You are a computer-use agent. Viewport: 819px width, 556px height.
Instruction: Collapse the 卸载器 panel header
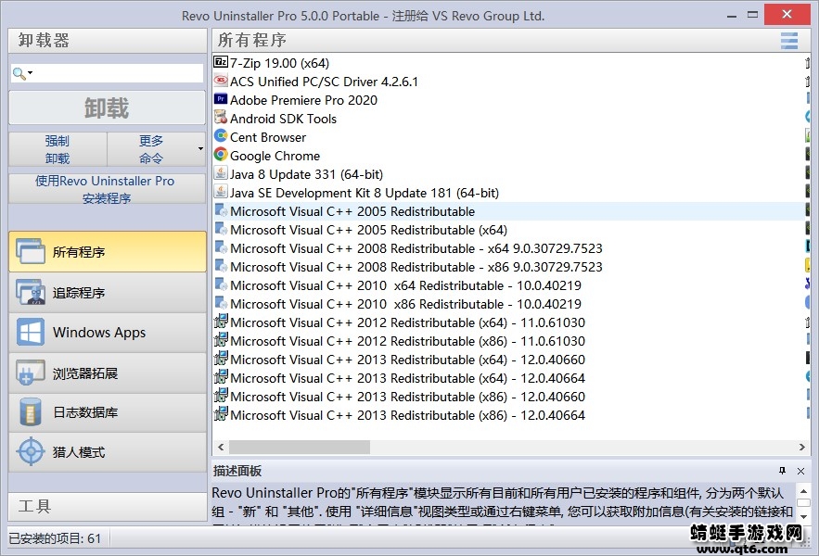pyautogui.click(x=105, y=40)
